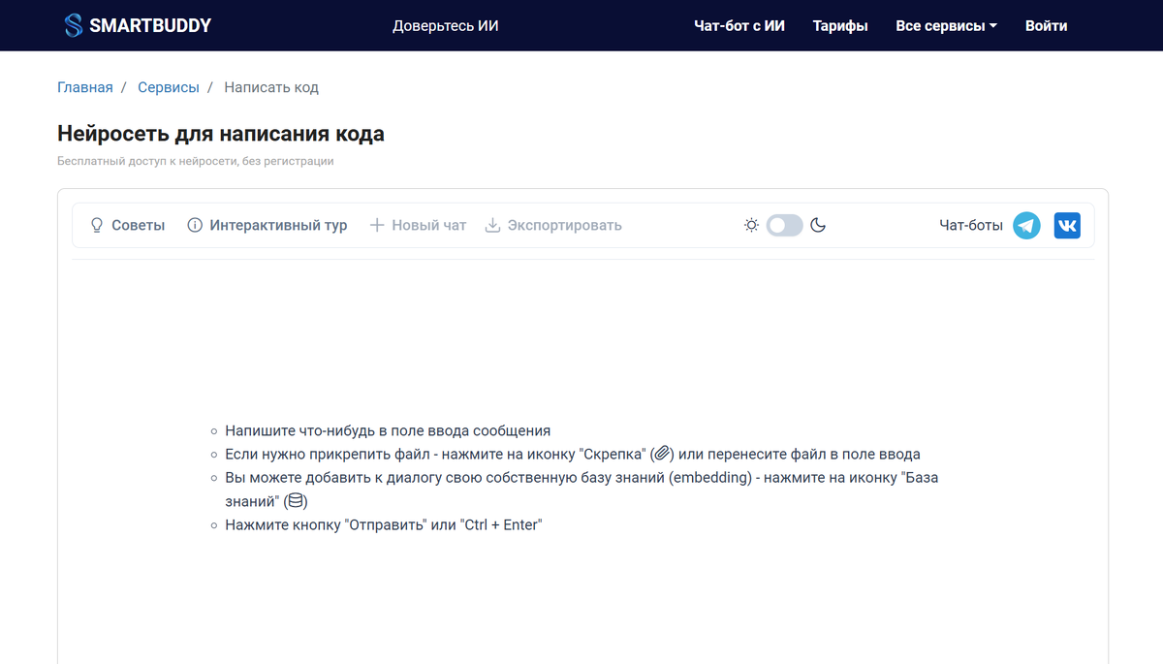
Task: Click the moon dark-mode icon
Action: point(818,226)
